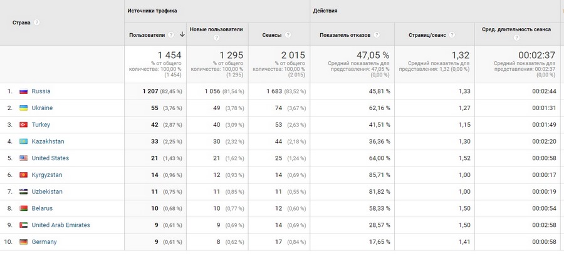564x254 pixels.
Task: Click total sessions value 2 015
Action: [x=293, y=55]
